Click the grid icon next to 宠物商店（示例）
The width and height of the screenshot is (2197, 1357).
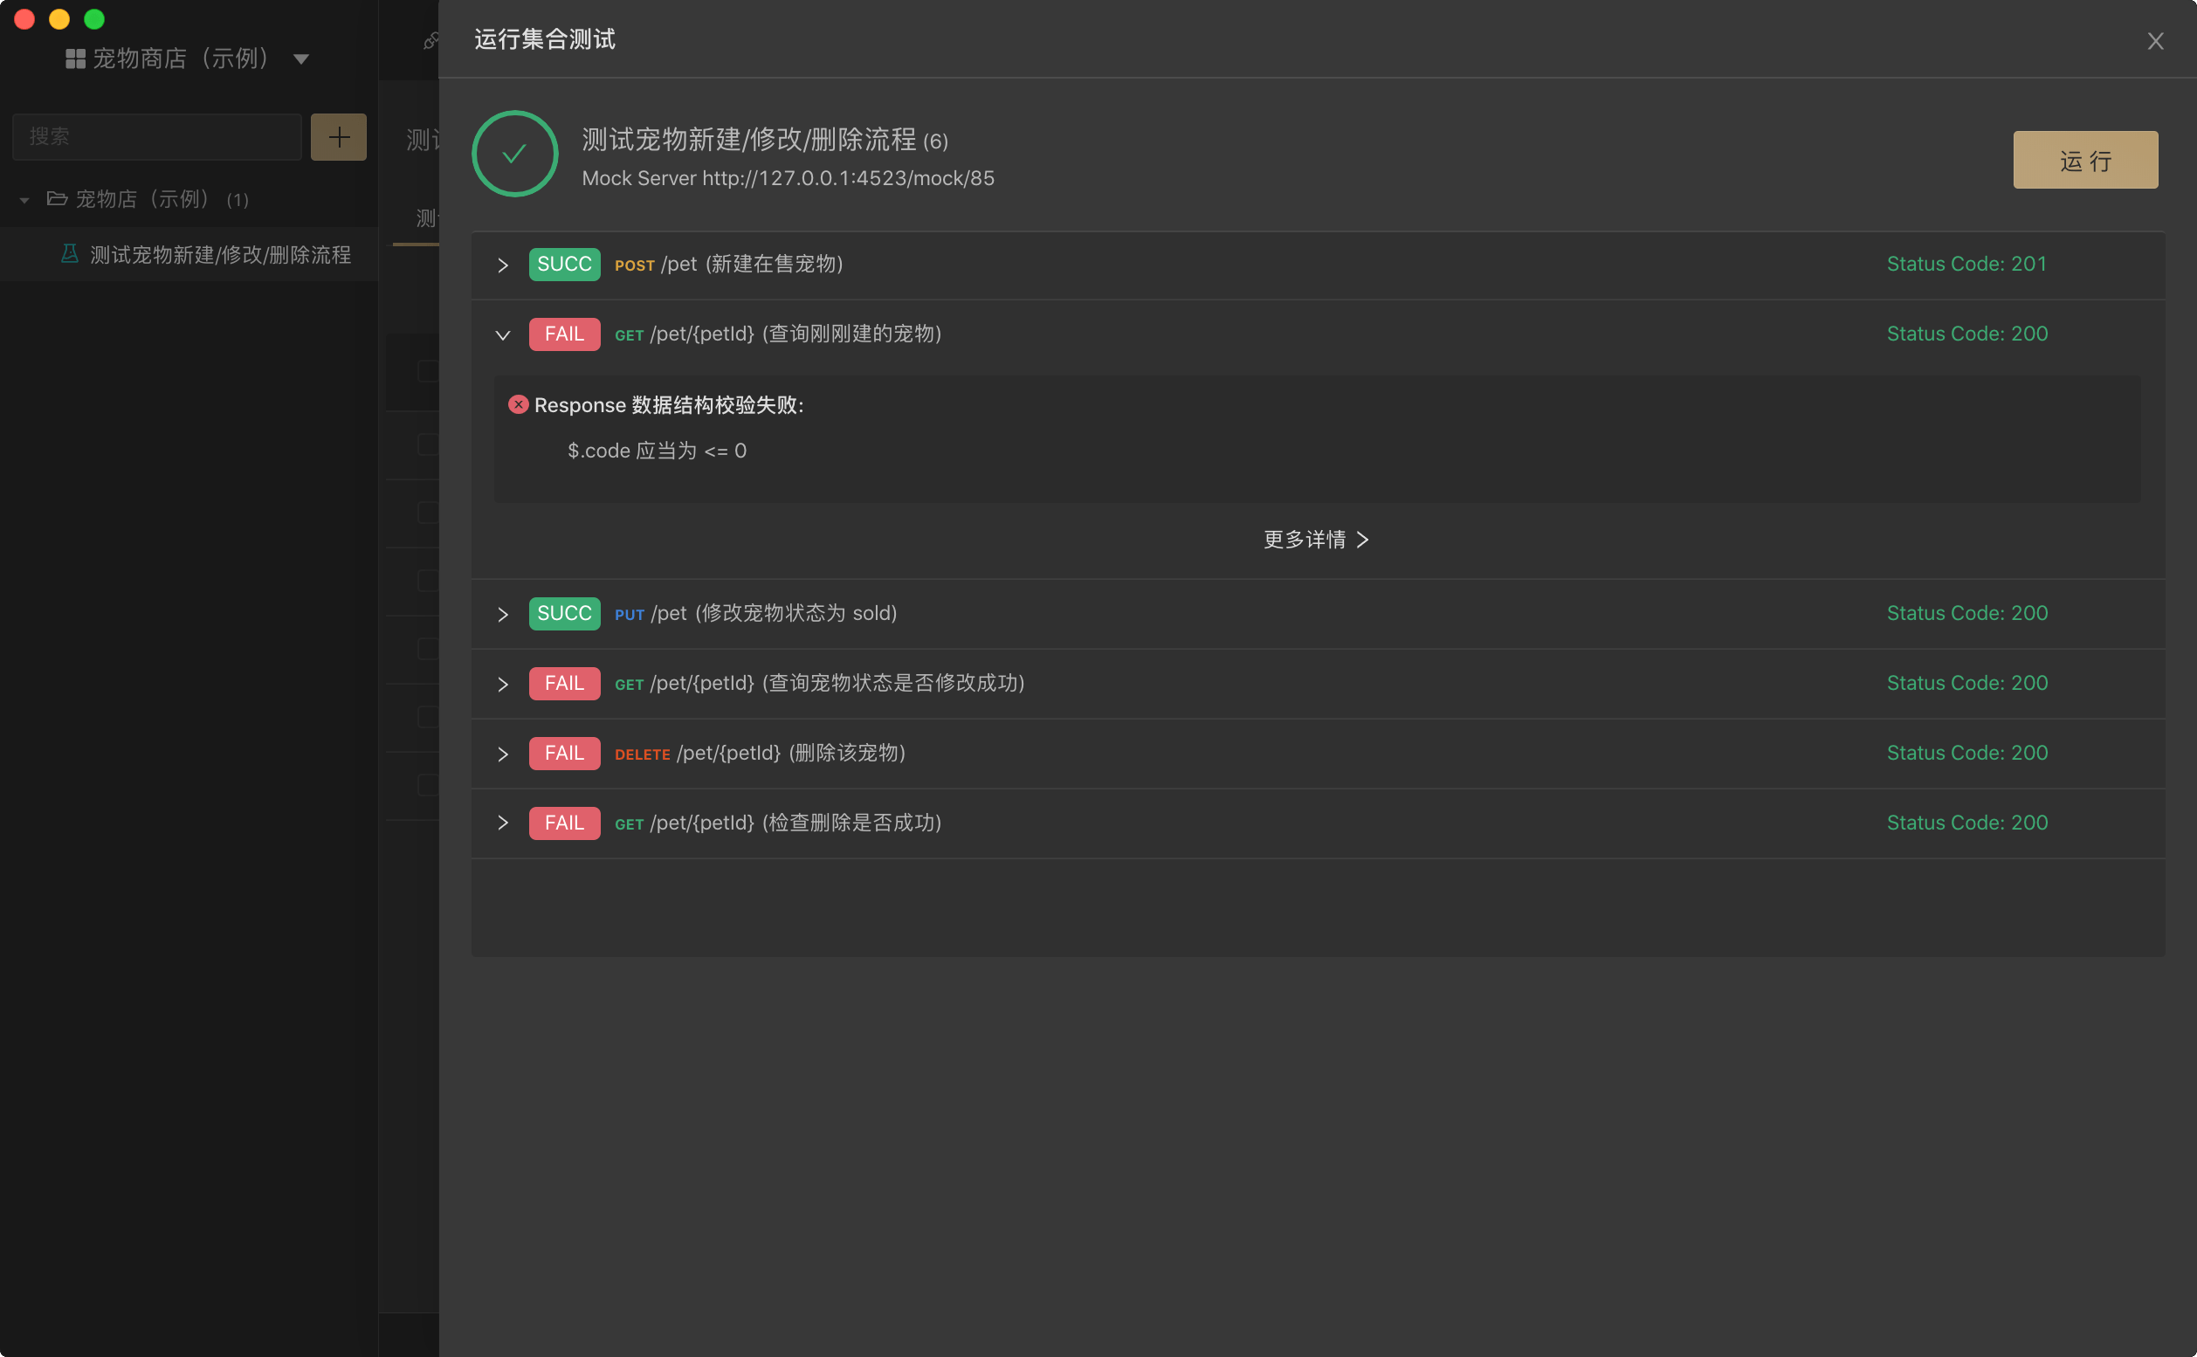75,59
